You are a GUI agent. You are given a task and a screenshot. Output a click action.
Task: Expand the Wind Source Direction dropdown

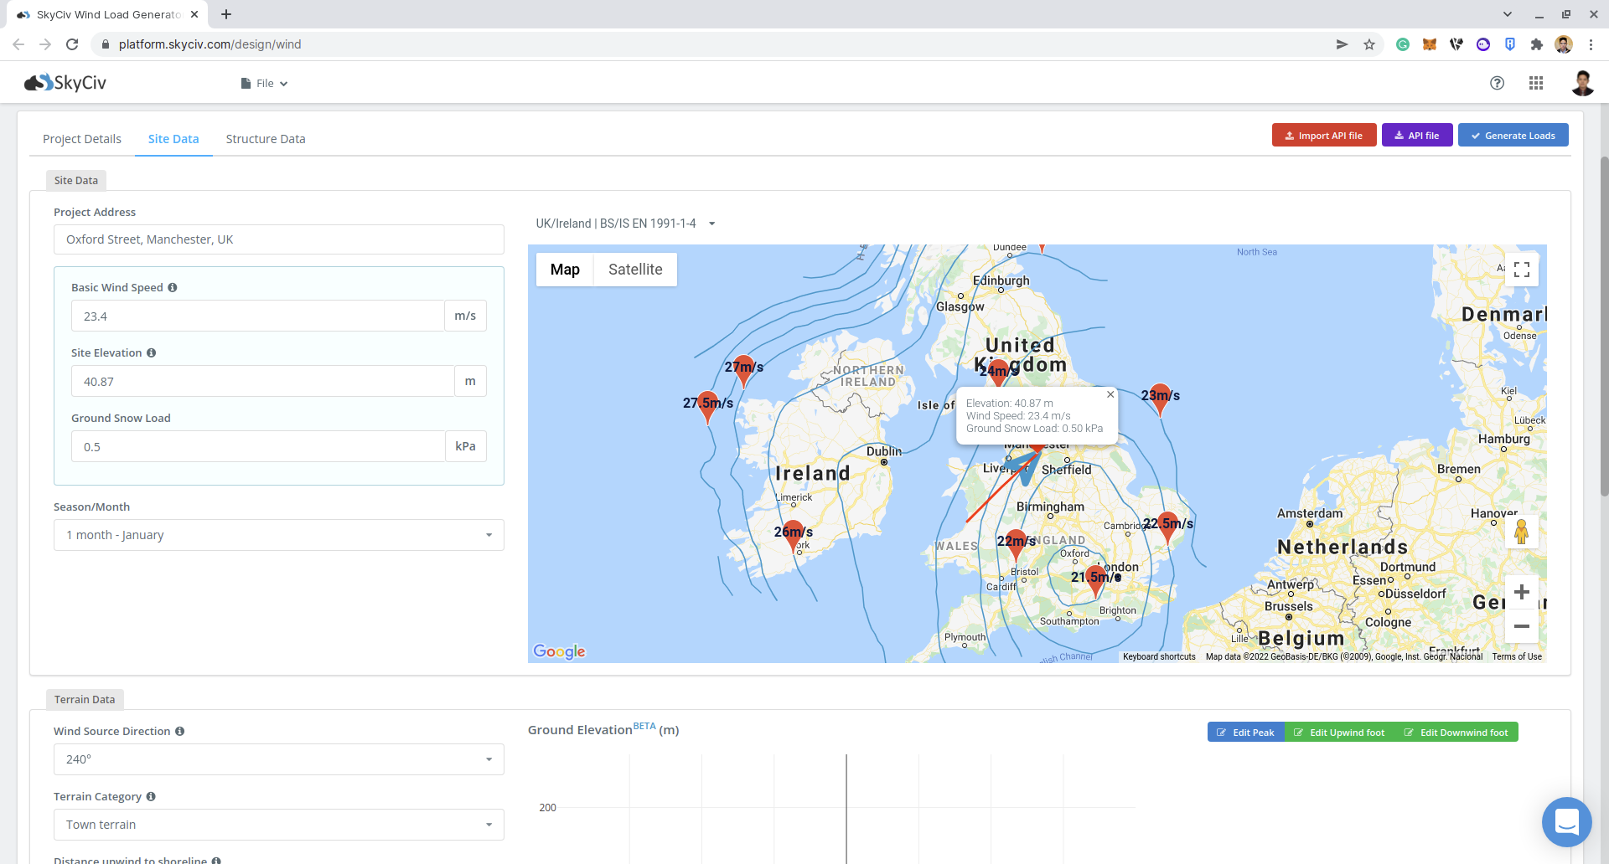coord(278,759)
